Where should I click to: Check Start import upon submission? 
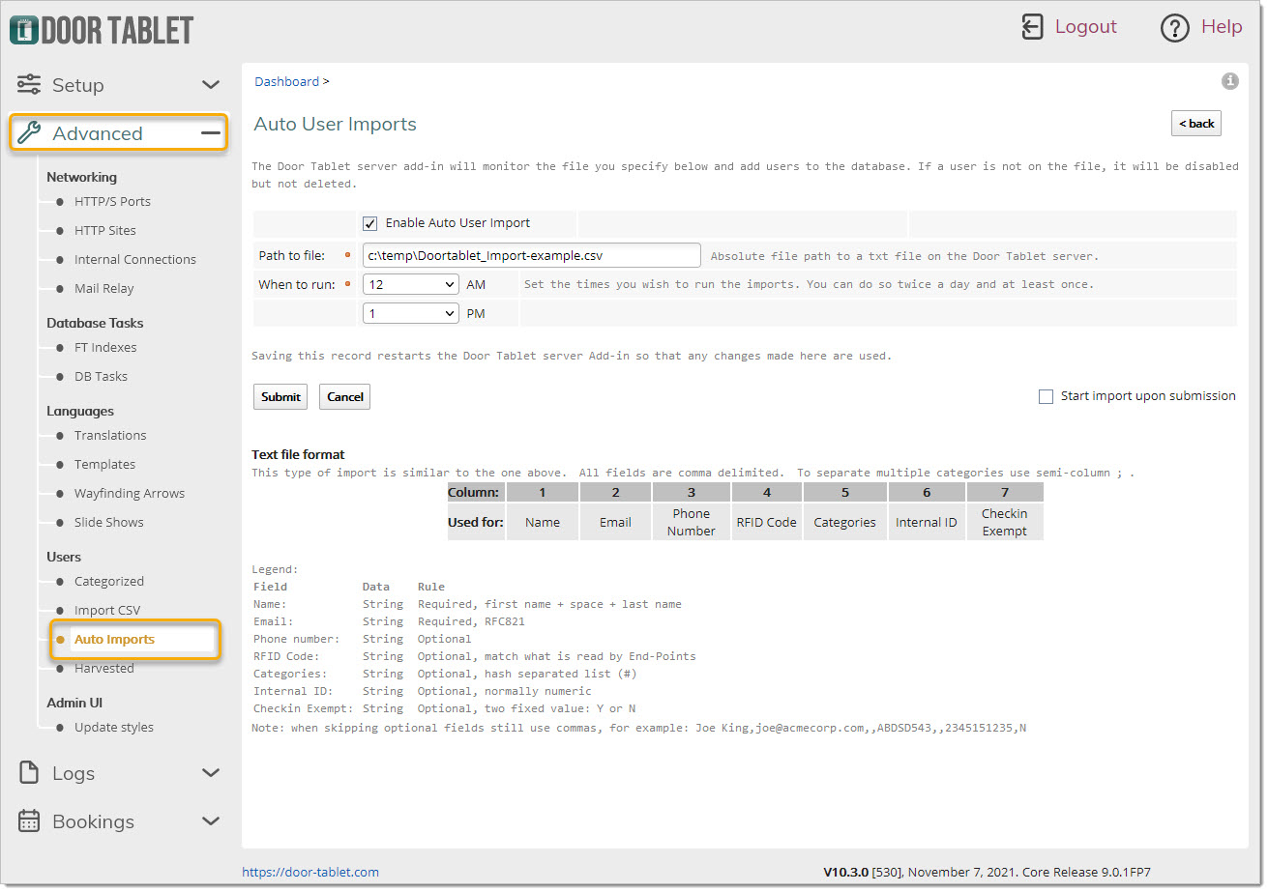(x=1046, y=396)
